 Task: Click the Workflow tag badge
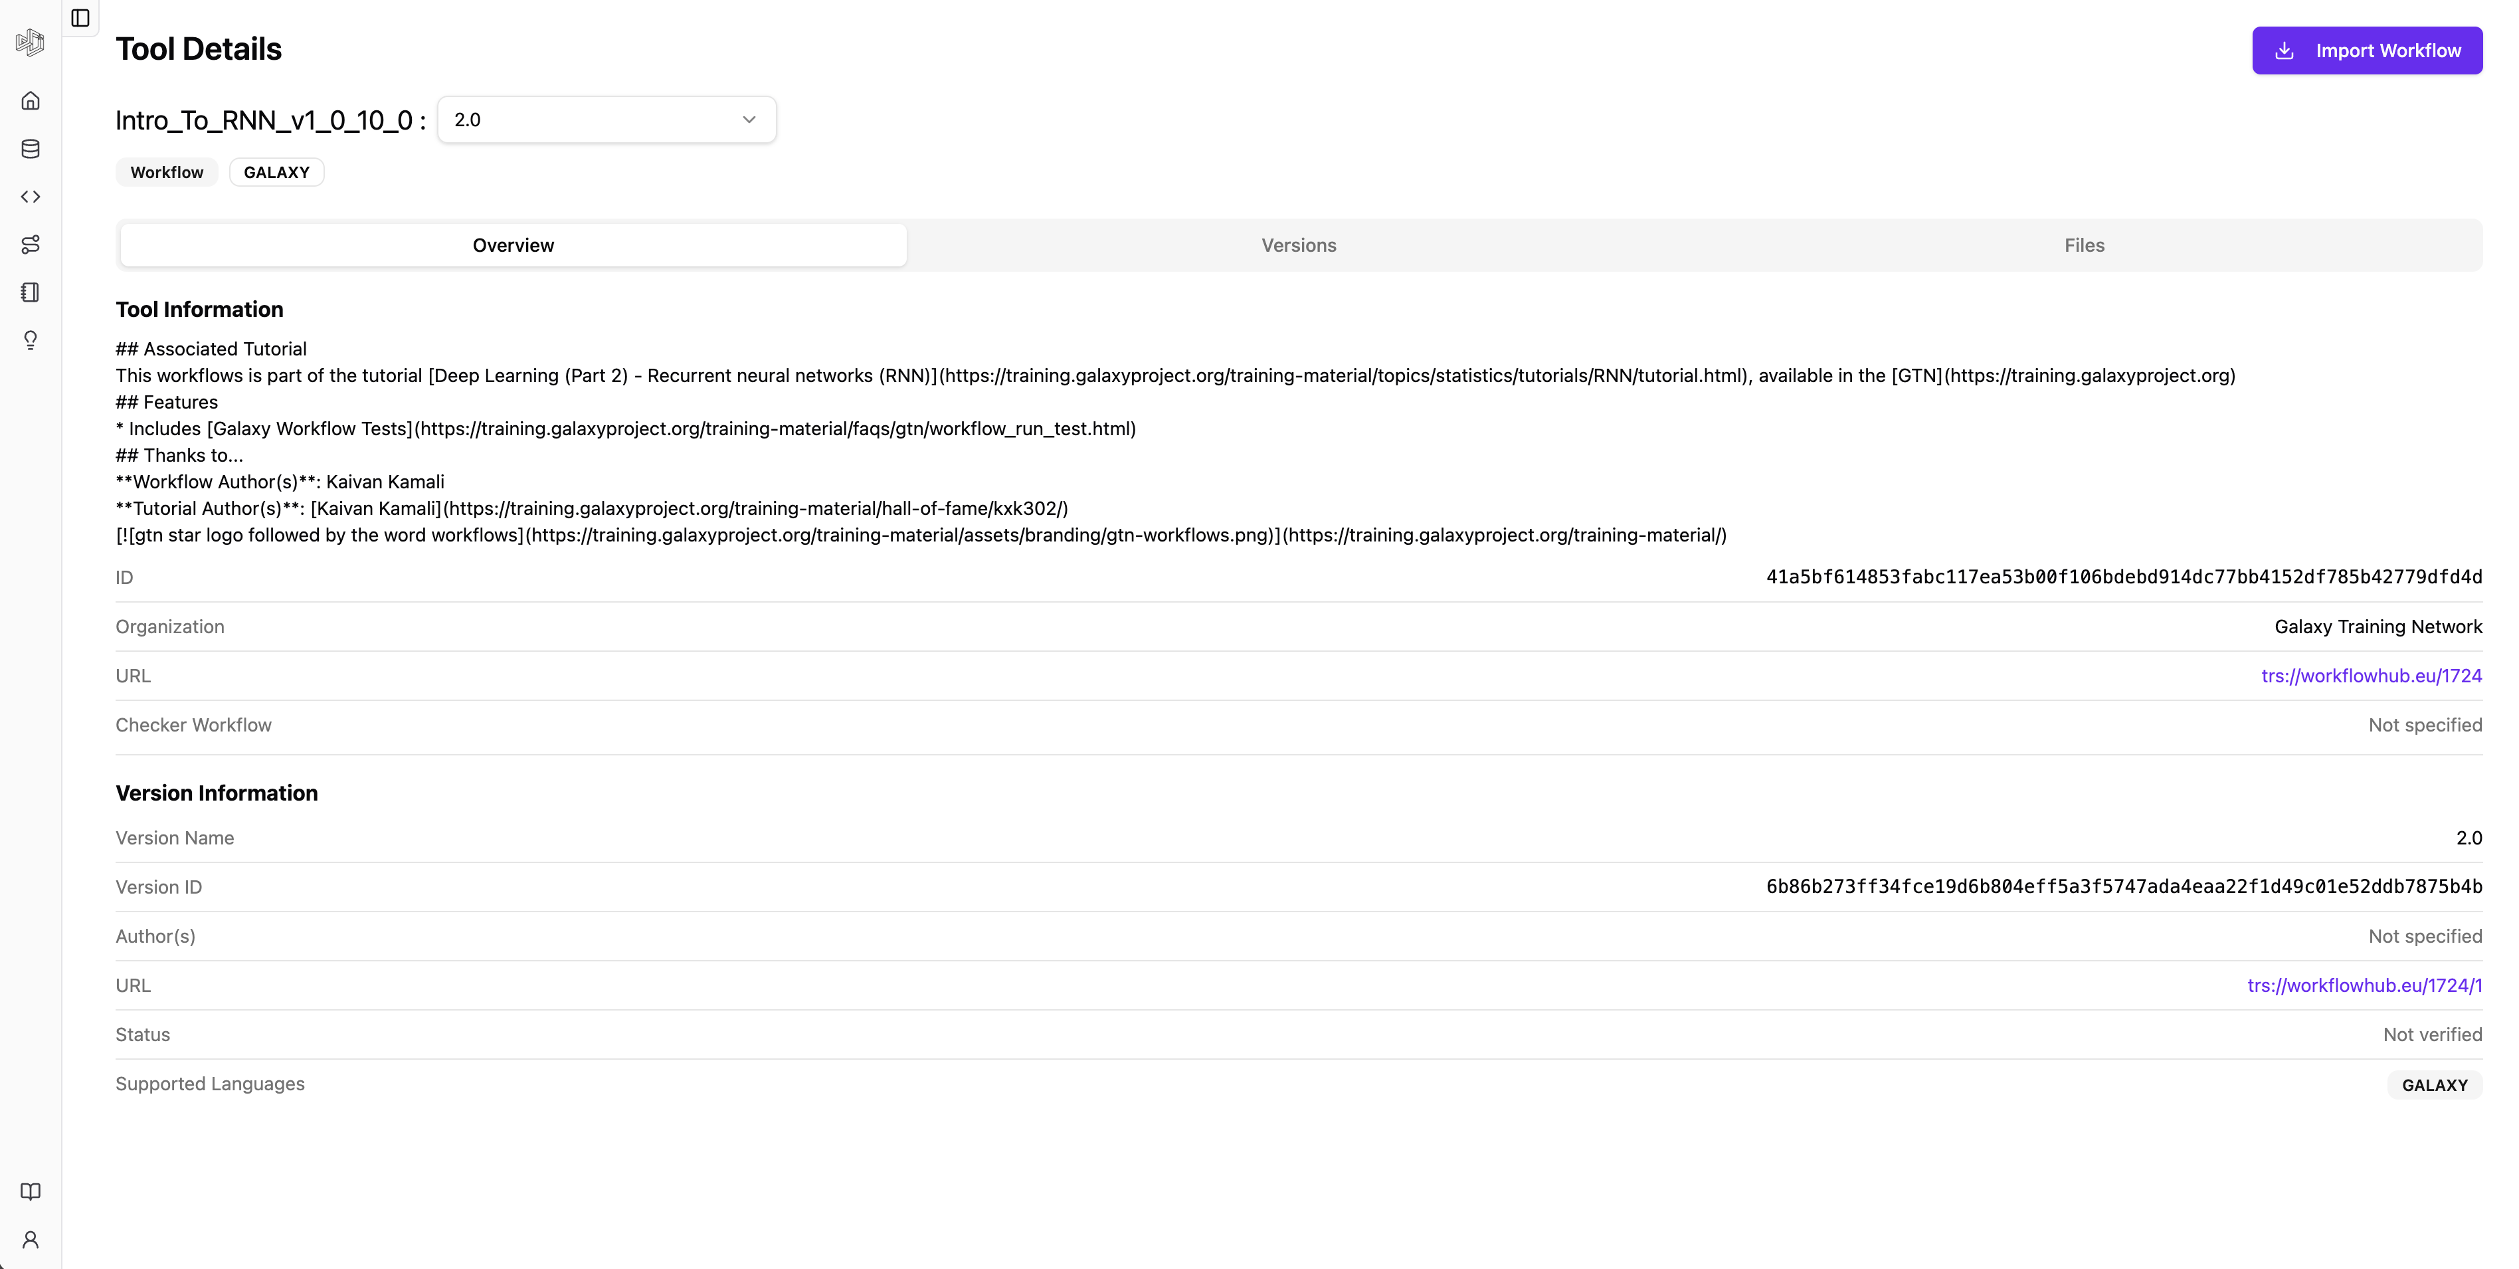click(x=166, y=172)
